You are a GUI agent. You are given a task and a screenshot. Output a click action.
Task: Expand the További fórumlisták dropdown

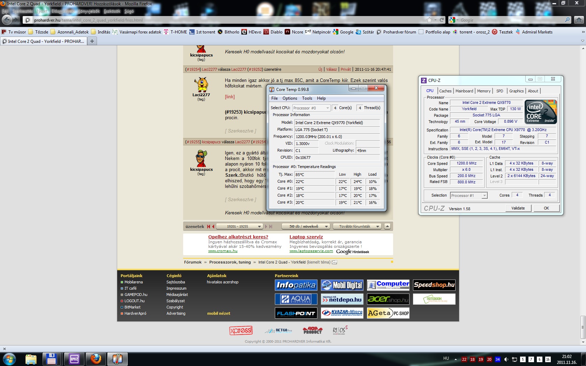point(357,227)
